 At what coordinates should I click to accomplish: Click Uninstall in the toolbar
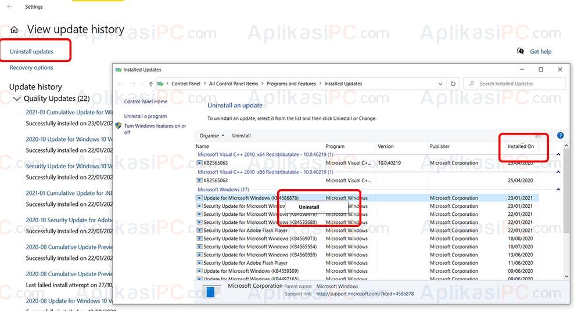tap(241, 136)
